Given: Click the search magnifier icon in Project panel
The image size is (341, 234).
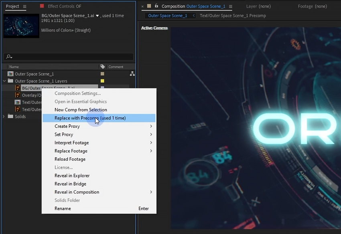Looking at the screenshot, I should (x=9, y=57).
